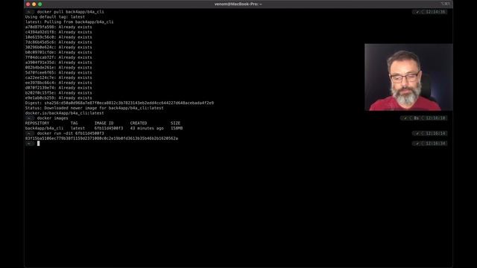Click layer 5d70fcee6f65 Already exists line
Screen dimensions: 477x268
click(x=58, y=73)
